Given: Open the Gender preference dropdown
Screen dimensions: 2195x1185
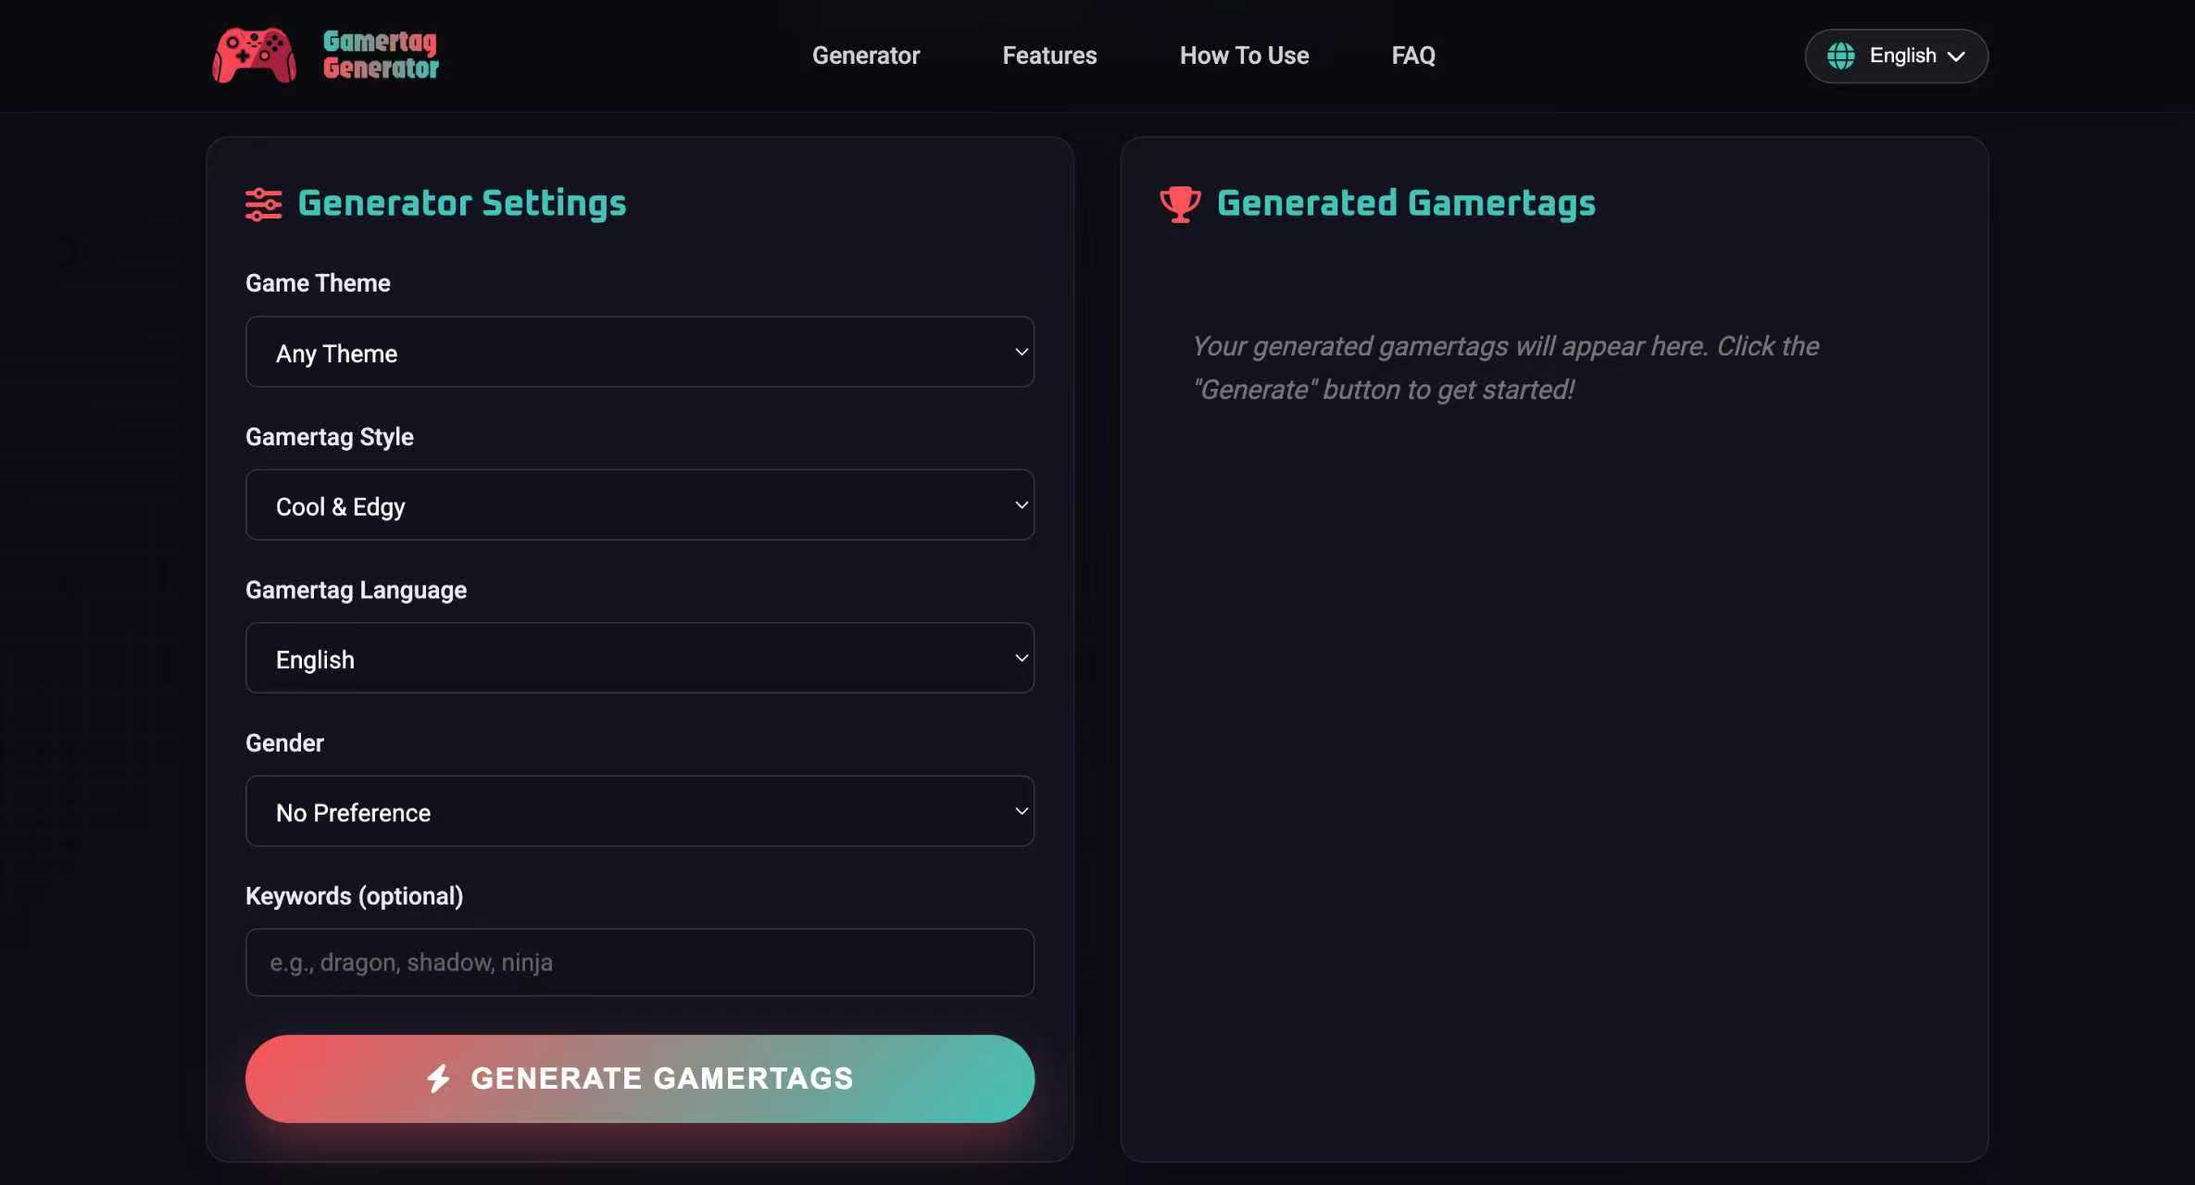Looking at the screenshot, I should click(639, 811).
